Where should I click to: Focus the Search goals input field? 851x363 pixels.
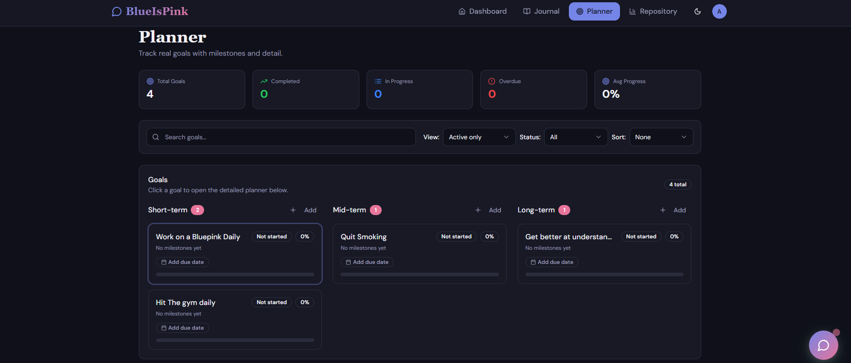(x=281, y=137)
